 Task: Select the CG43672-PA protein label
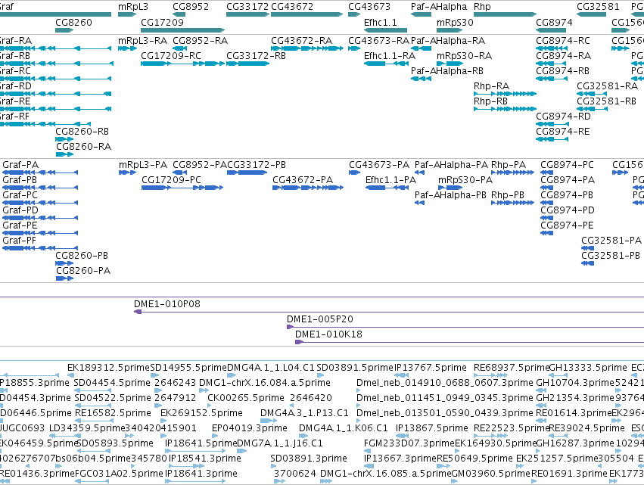(303, 180)
